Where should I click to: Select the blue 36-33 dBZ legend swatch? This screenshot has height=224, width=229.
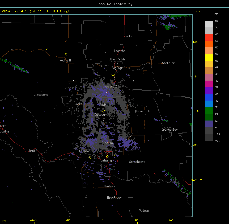click(209, 97)
